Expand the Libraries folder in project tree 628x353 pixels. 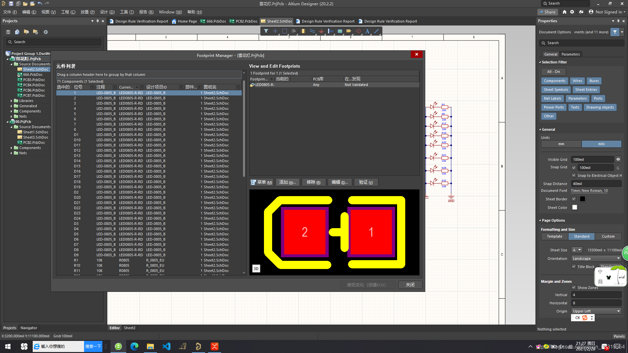point(11,101)
